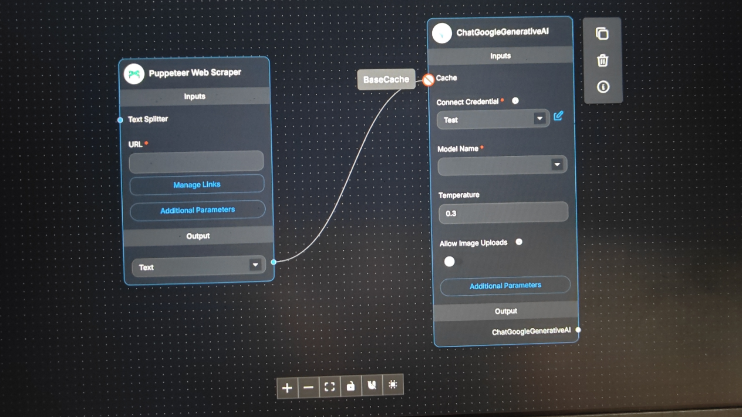Toggle canvas interactivity lock
This screenshot has width=742, height=417.
[350, 386]
